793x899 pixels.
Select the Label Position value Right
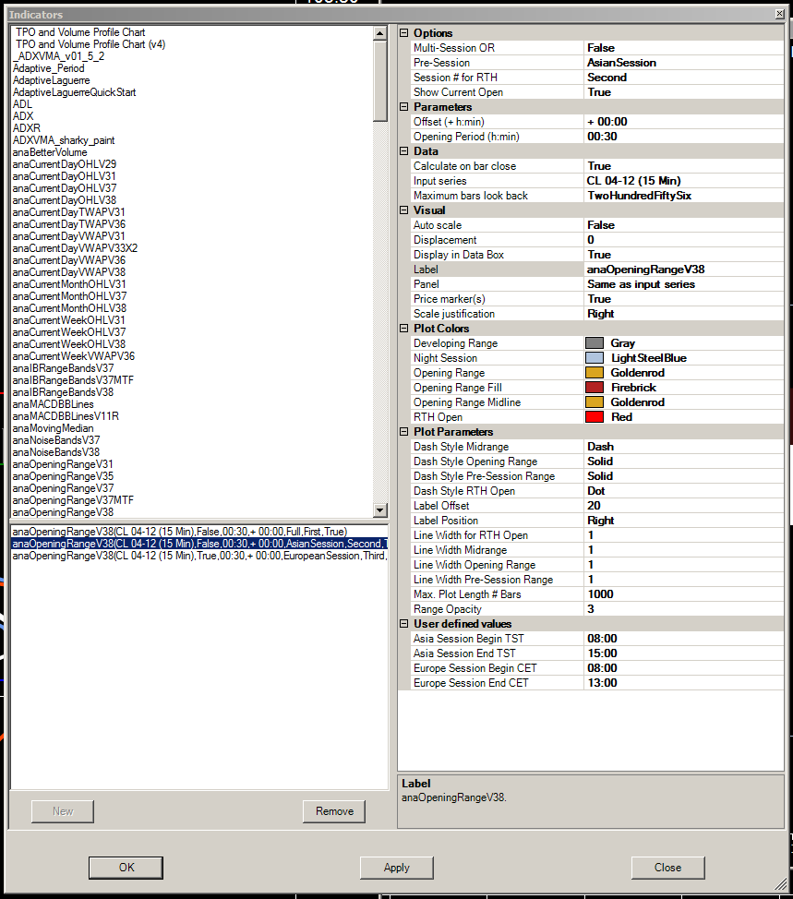[x=683, y=521]
